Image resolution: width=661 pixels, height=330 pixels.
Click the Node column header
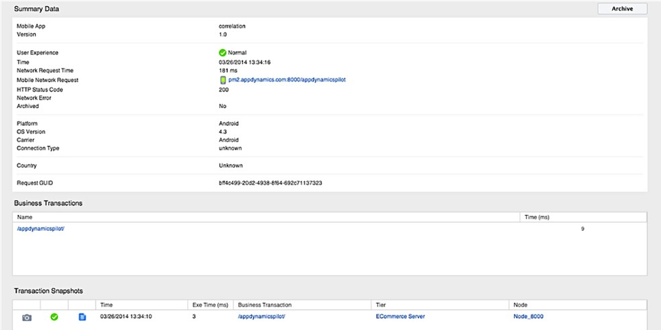click(x=521, y=305)
